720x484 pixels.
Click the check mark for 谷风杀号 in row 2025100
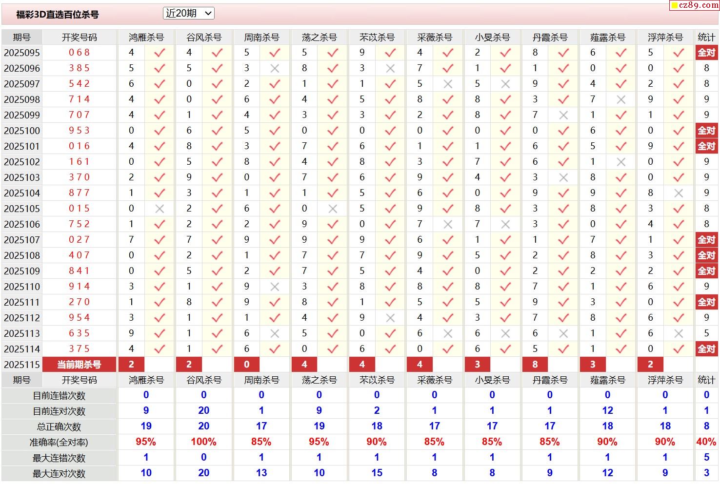click(x=217, y=131)
